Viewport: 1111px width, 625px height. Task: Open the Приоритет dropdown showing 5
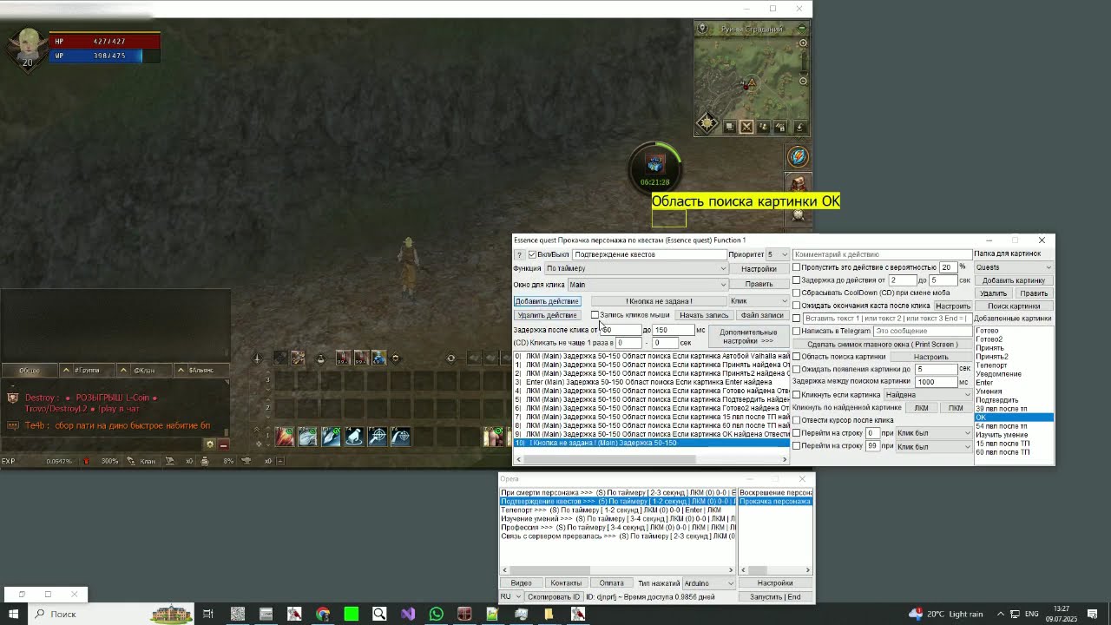pyautogui.click(x=777, y=254)
